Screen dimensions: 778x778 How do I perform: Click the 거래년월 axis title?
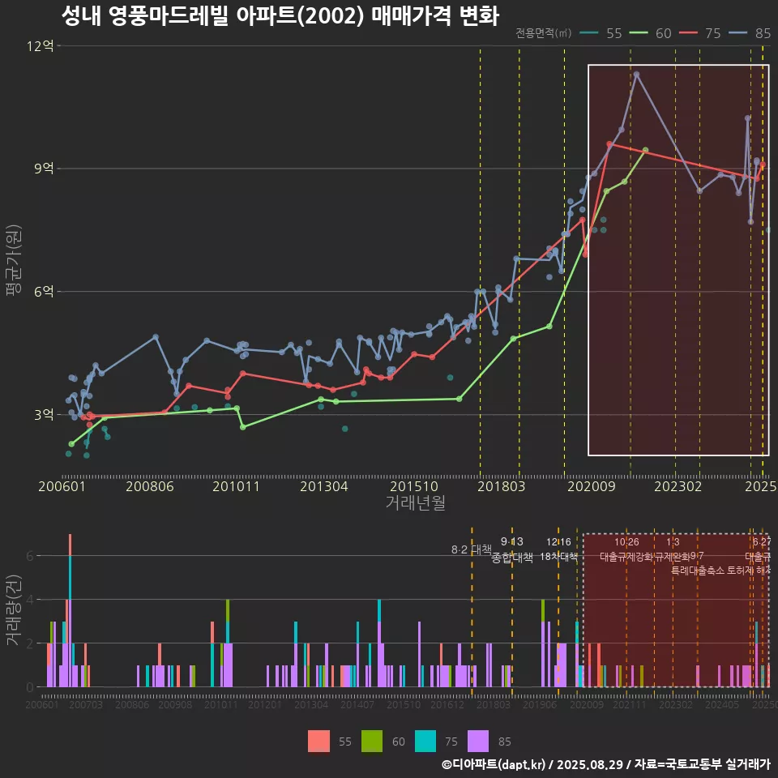click(415, 503)
